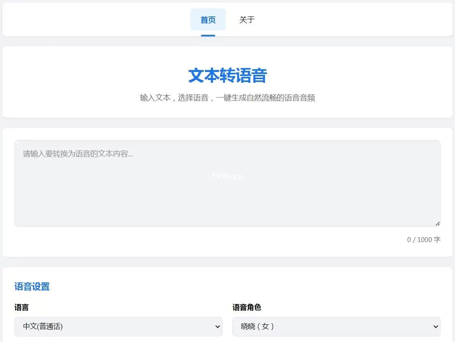The height and width of the screenshot is (342, 455).
Task: Click the xyax.cn watermark text
Action: tap(227, 175)
